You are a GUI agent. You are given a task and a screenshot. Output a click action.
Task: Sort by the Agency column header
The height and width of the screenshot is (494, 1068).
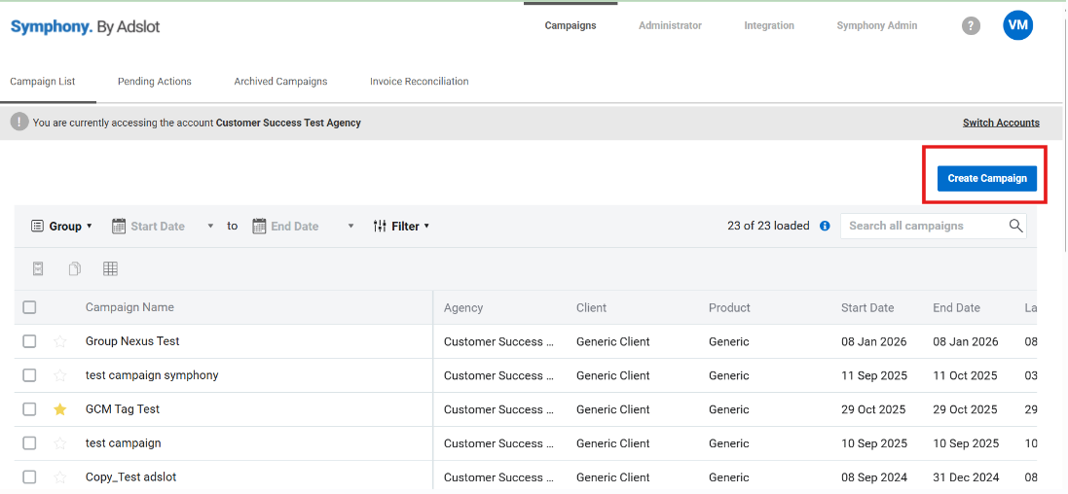click(x=463, y=307)
